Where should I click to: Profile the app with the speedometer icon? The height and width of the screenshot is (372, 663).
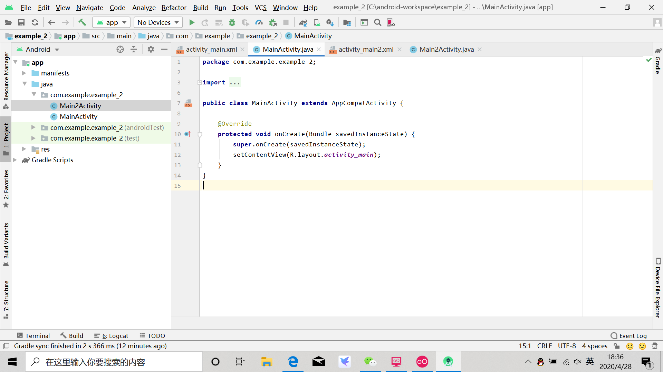pyautogui.click(x=259, y=22)
